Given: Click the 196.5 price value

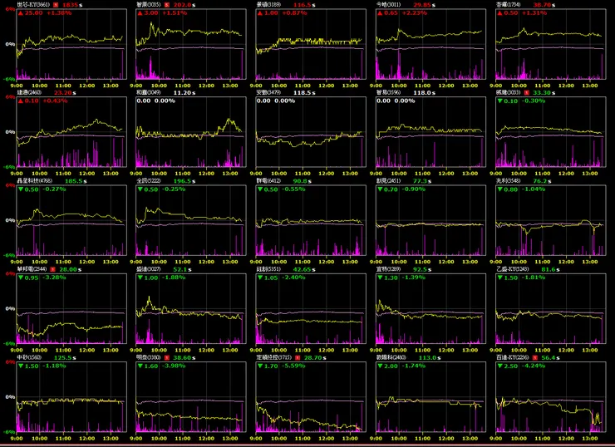Looking at the screenshot, I should click(x=182, y=181).
